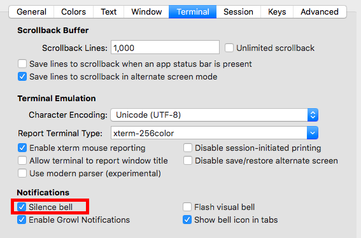Check Use modern parser (experimental)

click(x=22, y=173)
